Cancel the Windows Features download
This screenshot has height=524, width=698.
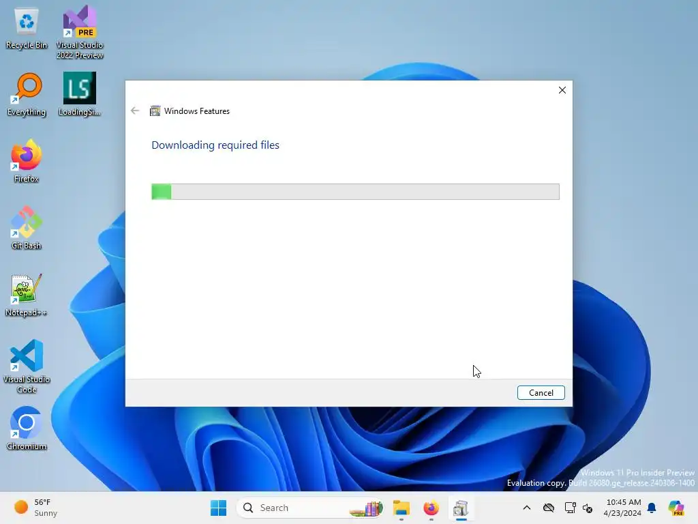point(541,392)
